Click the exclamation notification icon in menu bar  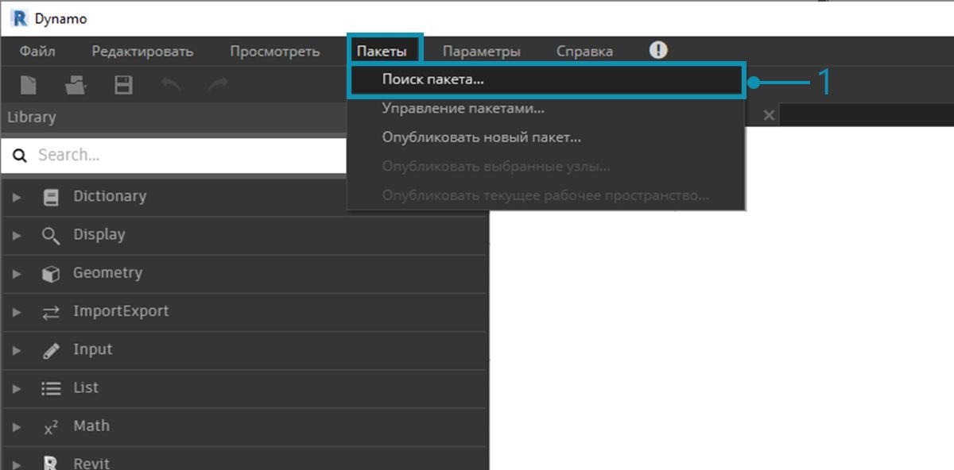(x=658, y=50)
